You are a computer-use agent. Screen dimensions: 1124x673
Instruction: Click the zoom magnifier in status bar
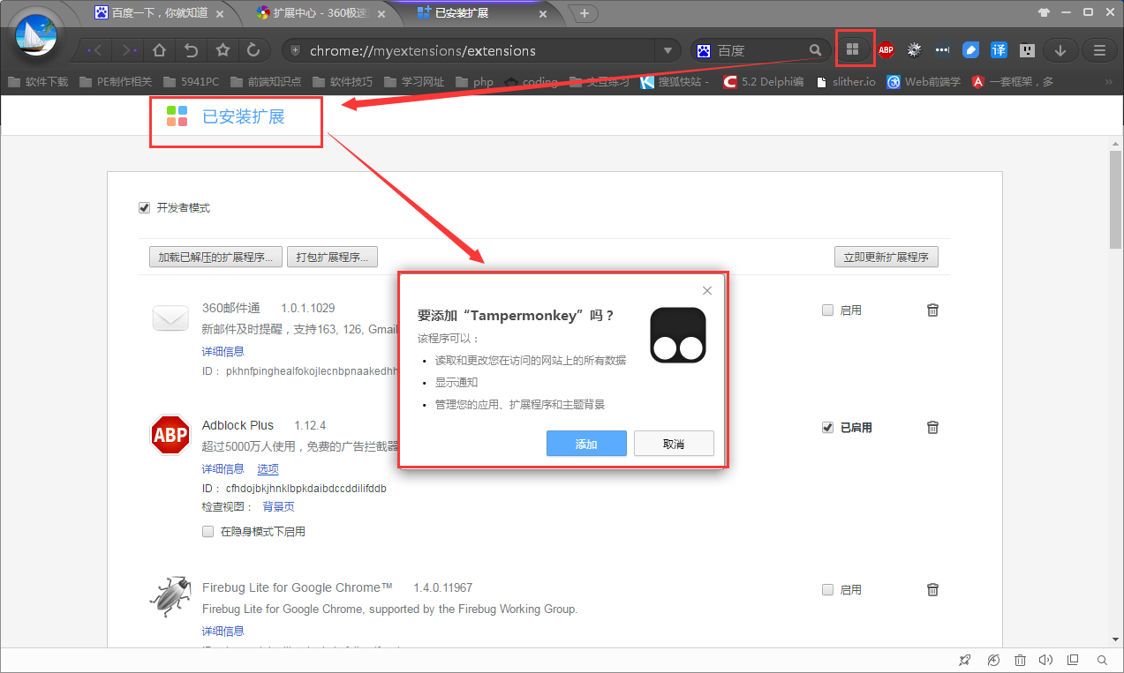(x=1102, y=660)
